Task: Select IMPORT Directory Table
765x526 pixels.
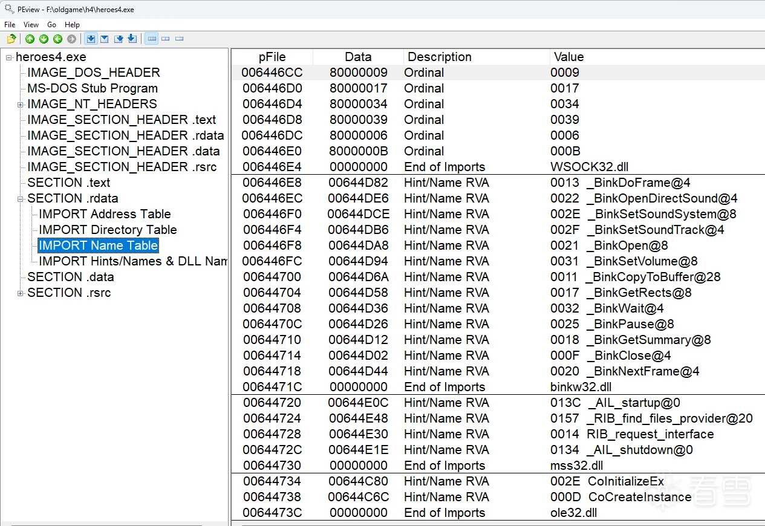Action: [x=108, y=230]
